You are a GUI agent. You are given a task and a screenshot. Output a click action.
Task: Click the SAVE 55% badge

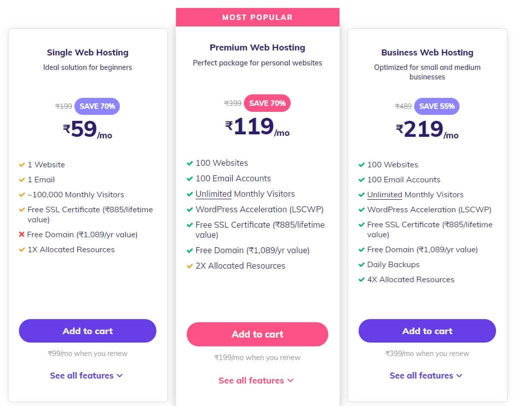click(x=437, y=106)
